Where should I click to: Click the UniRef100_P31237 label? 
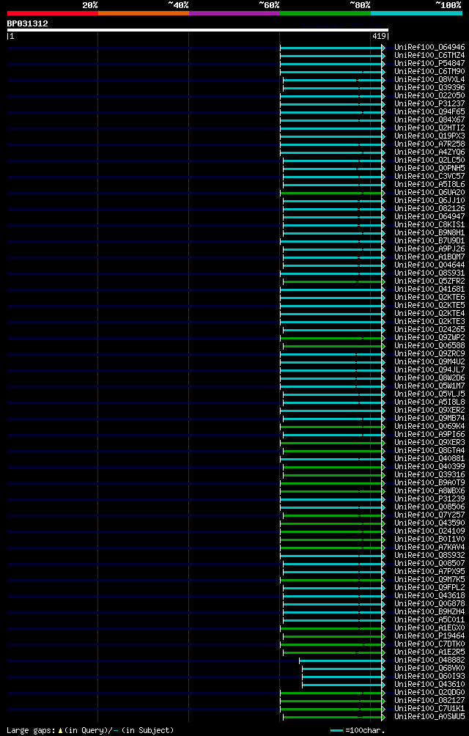429,104
